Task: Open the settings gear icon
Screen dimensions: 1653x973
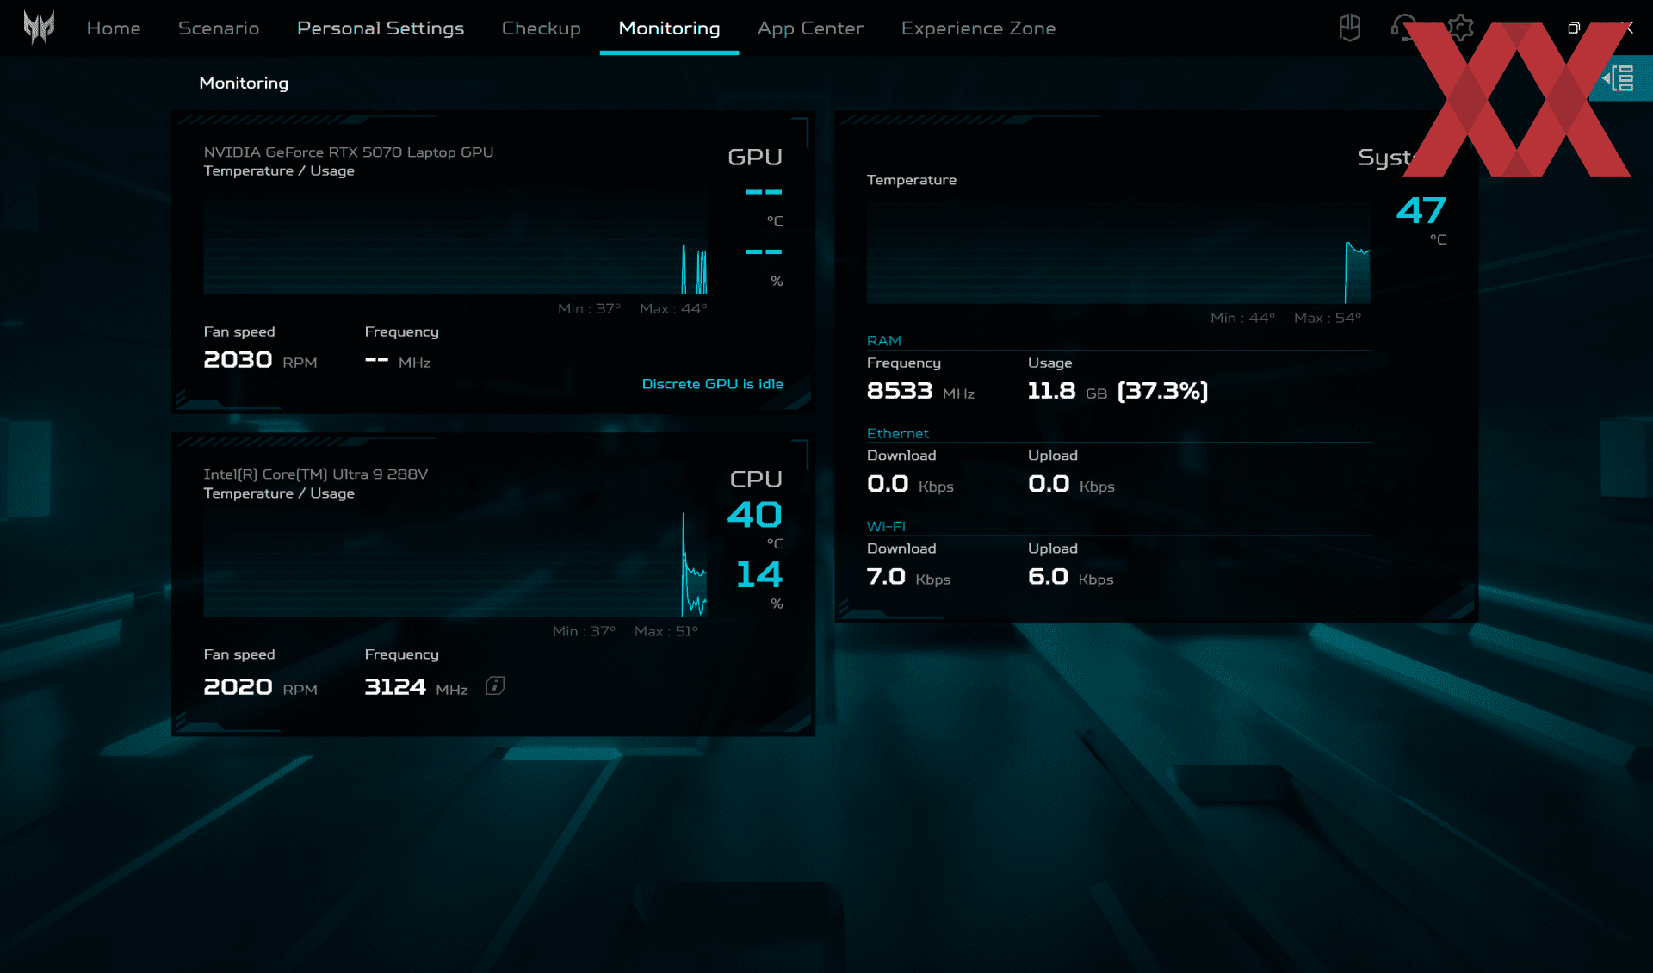Action: pyautogui.click(x=1460, y=28)
